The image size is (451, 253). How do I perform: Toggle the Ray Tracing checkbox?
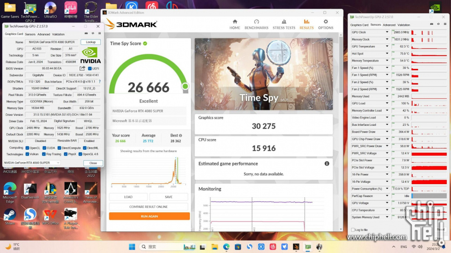(44, 154)
